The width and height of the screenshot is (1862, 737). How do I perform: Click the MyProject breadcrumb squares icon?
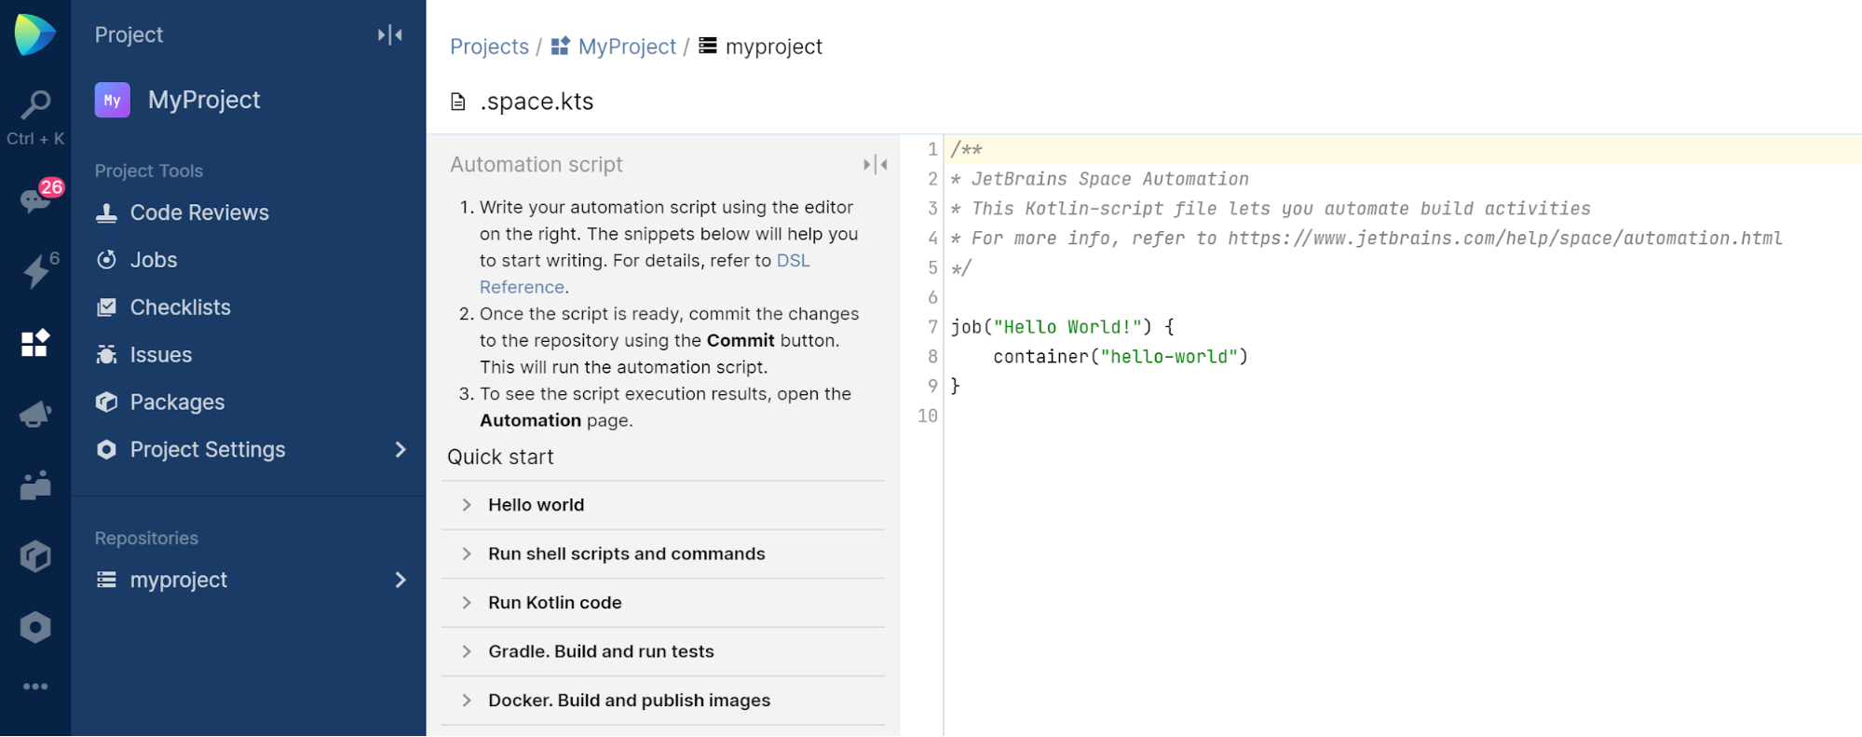(560, 47)
